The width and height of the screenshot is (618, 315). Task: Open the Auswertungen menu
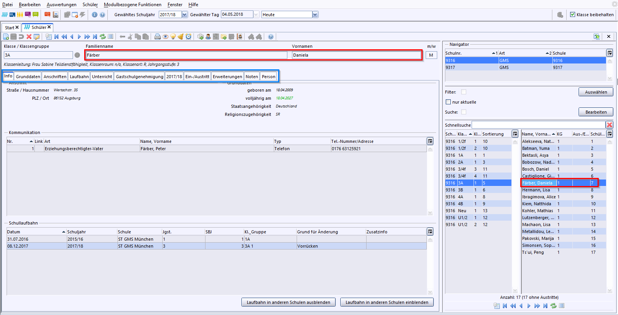pos(61,5)
